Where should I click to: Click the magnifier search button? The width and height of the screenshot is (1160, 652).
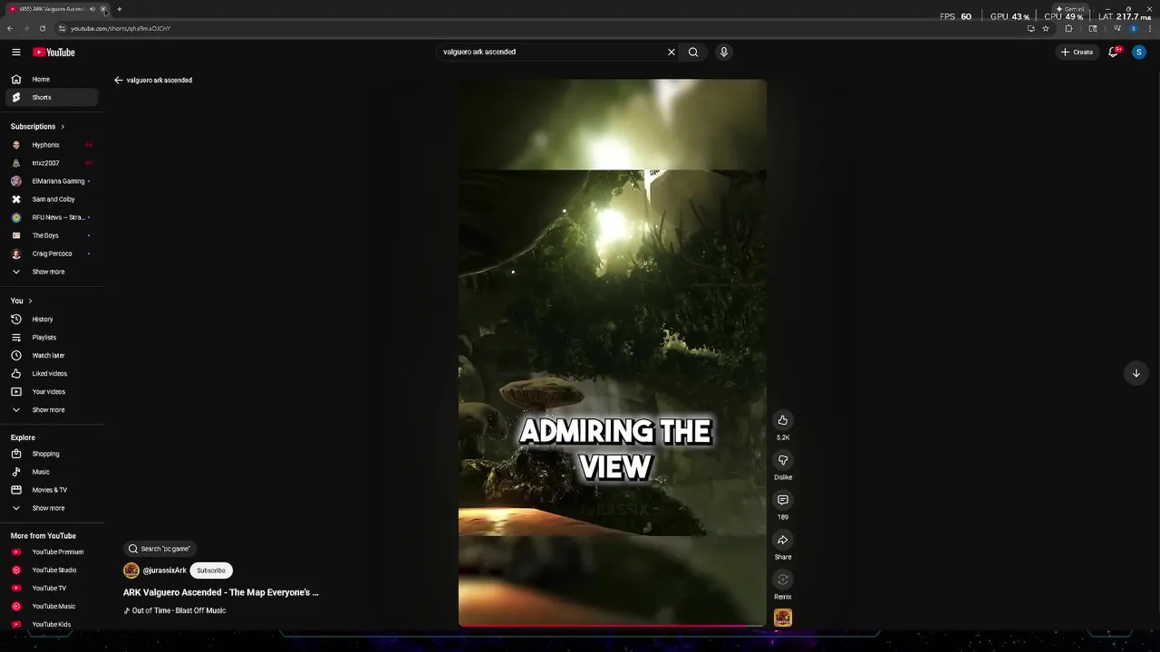(693, 52)
